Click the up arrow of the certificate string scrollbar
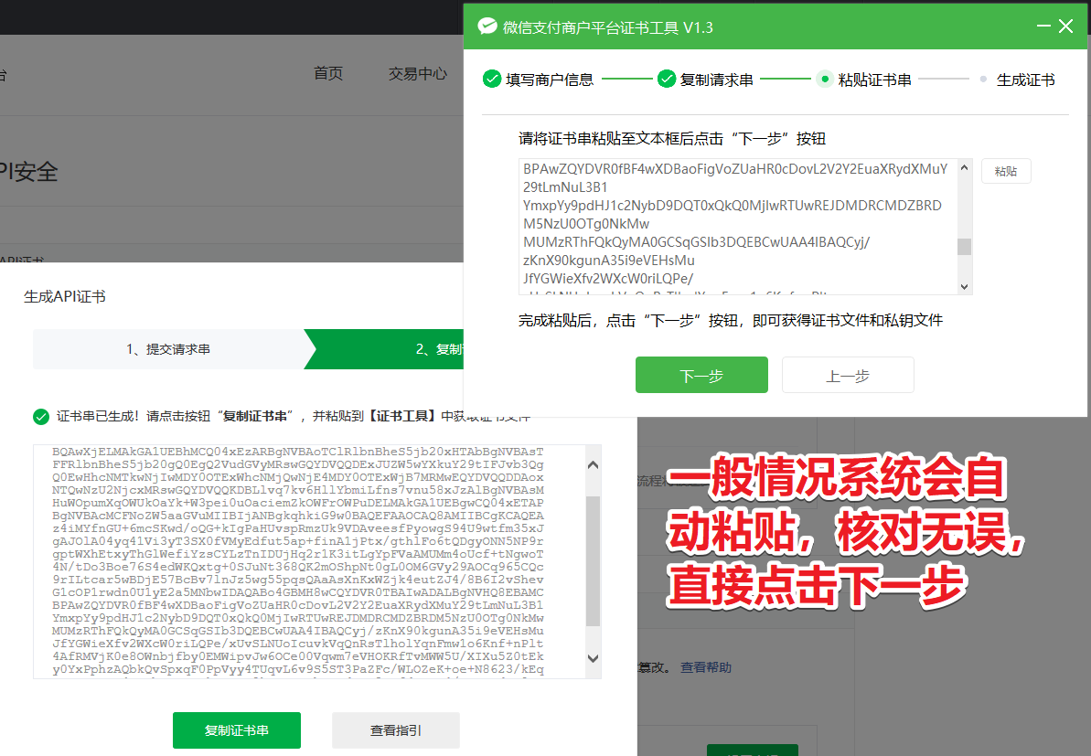 pos(593,464)
